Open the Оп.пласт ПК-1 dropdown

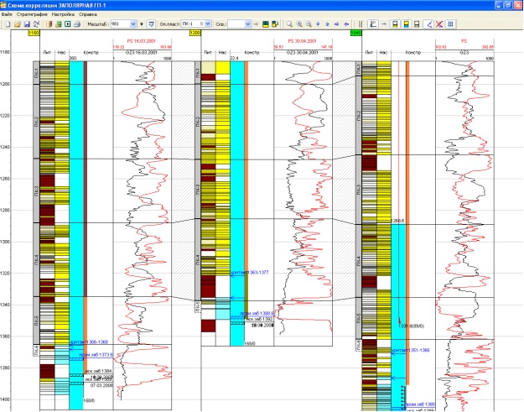click(208, 24)
